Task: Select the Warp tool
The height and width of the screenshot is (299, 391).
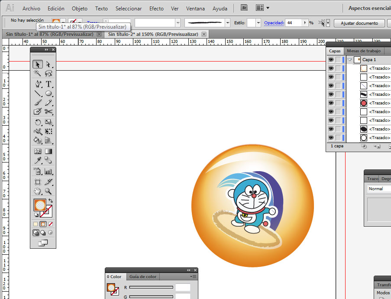Action: point(38,131)
